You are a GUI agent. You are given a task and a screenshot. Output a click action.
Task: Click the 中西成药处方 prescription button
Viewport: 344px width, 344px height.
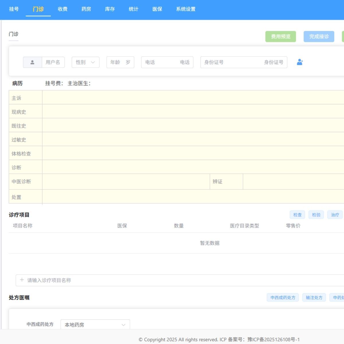(283, 298)
